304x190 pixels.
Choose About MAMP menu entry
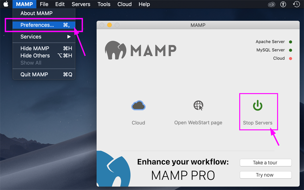point(36,13)
